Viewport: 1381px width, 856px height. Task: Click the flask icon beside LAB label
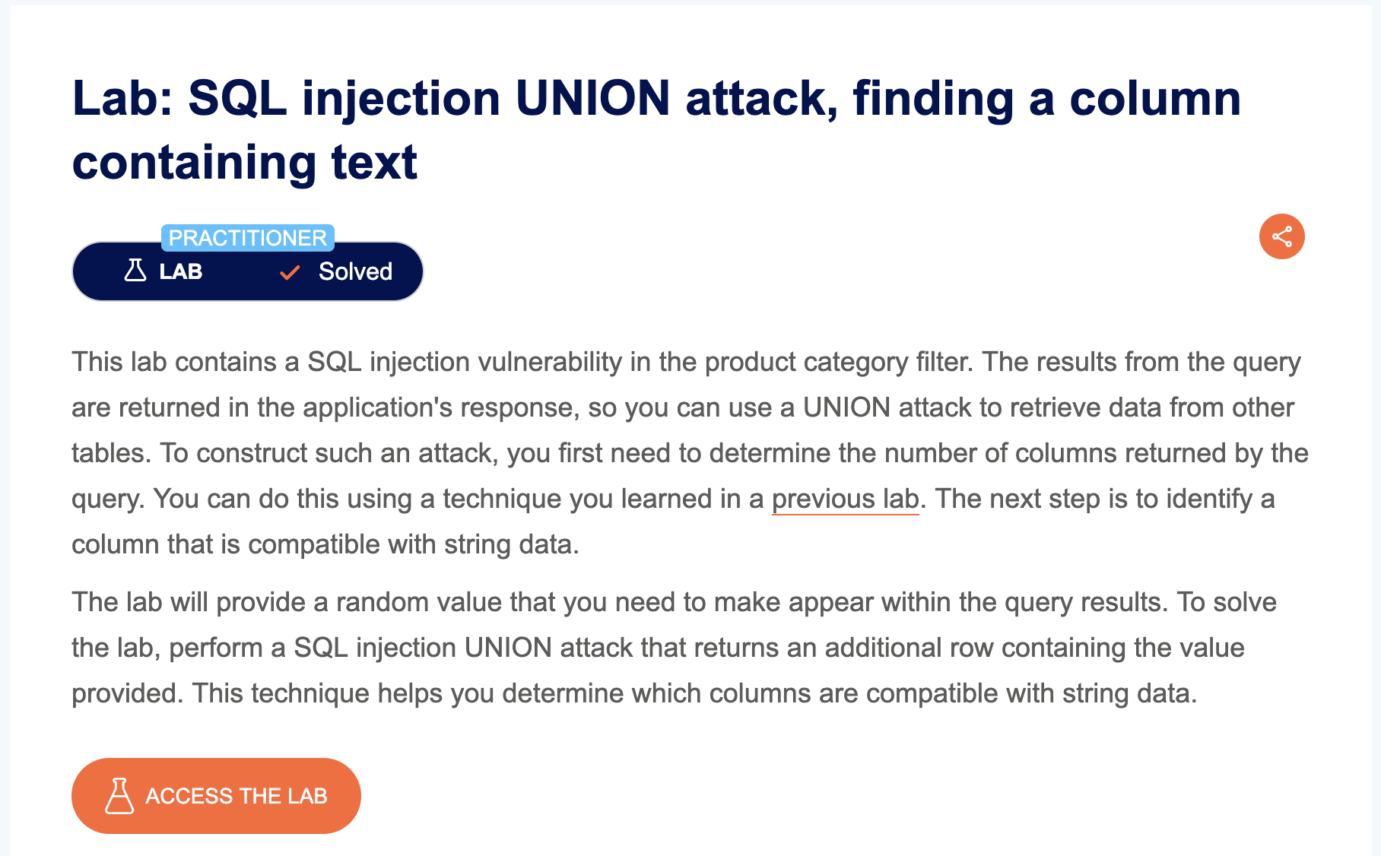135,271
